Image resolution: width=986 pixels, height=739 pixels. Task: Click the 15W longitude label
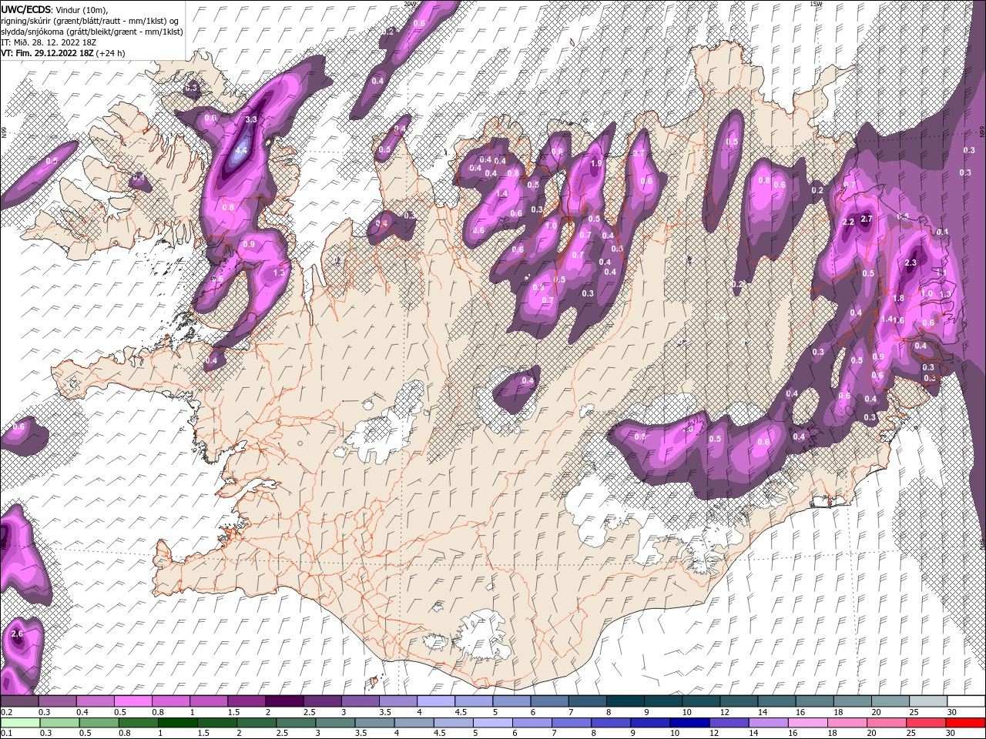[816, 4]
